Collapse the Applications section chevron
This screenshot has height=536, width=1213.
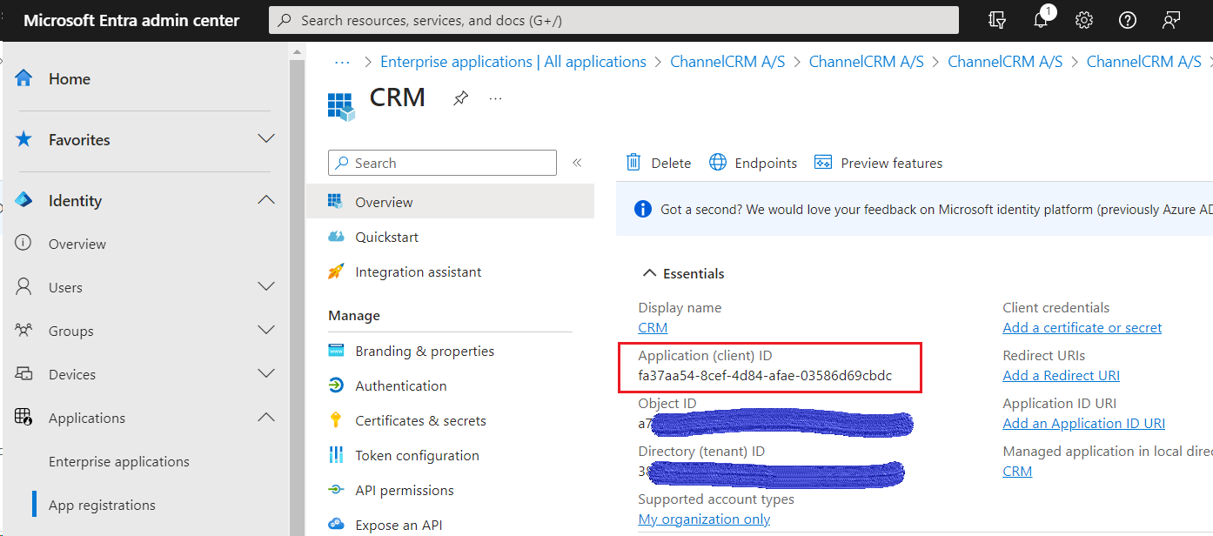point(267,417)
